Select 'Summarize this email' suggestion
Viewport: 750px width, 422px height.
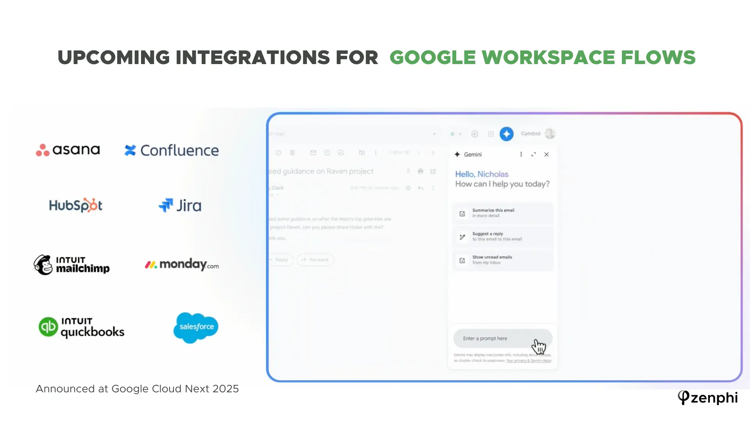pos(503,213)
